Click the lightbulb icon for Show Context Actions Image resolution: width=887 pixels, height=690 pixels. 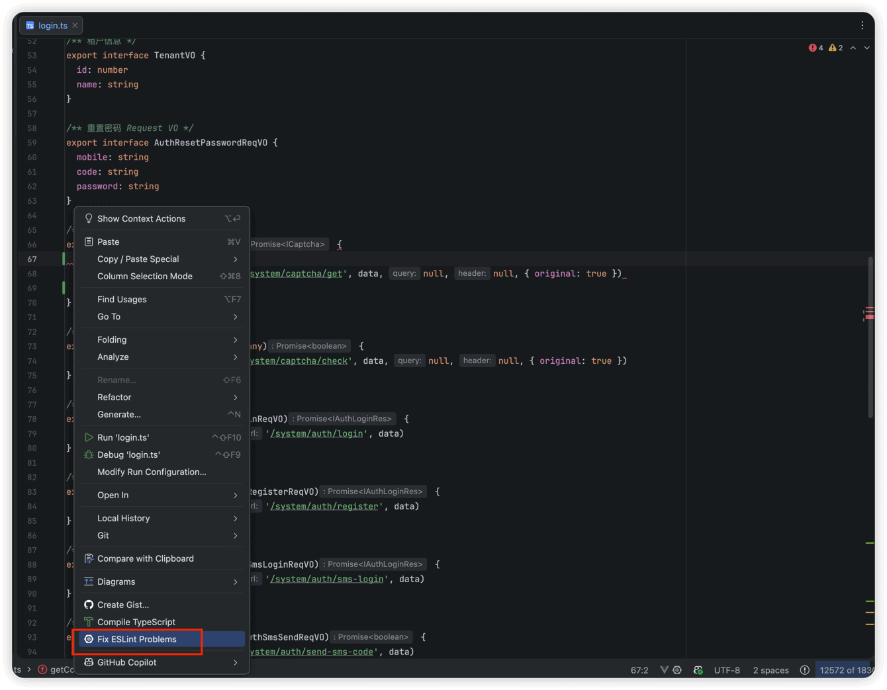pyautogui.click(x=89, y=218)
